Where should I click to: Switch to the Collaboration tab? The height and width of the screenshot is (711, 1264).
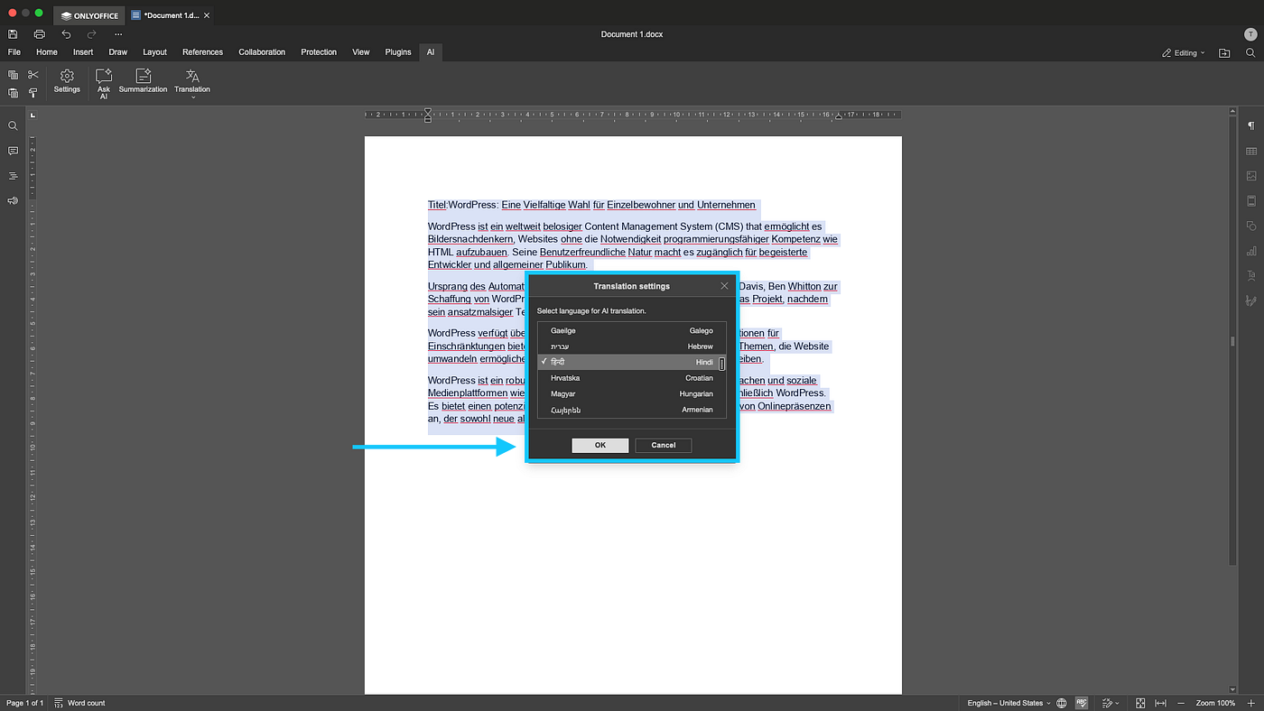click(x=262, y=52)
